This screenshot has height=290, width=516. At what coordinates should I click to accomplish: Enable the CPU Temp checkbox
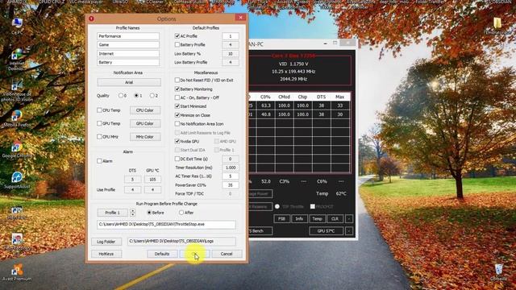[99, 110]
